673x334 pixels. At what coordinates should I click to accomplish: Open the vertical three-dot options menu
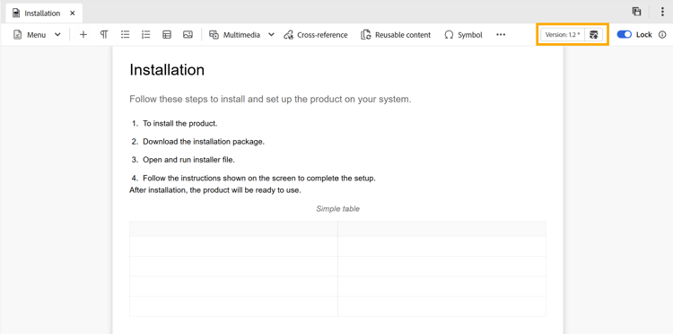tap(662, 12)
